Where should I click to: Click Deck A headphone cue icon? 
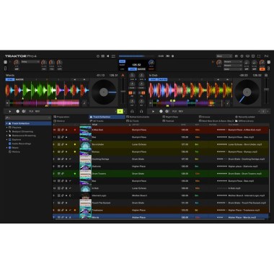click(132, 112)
